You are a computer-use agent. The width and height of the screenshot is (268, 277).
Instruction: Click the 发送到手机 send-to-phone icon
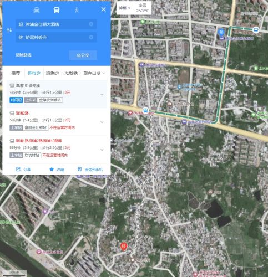[x=79, y=169]
